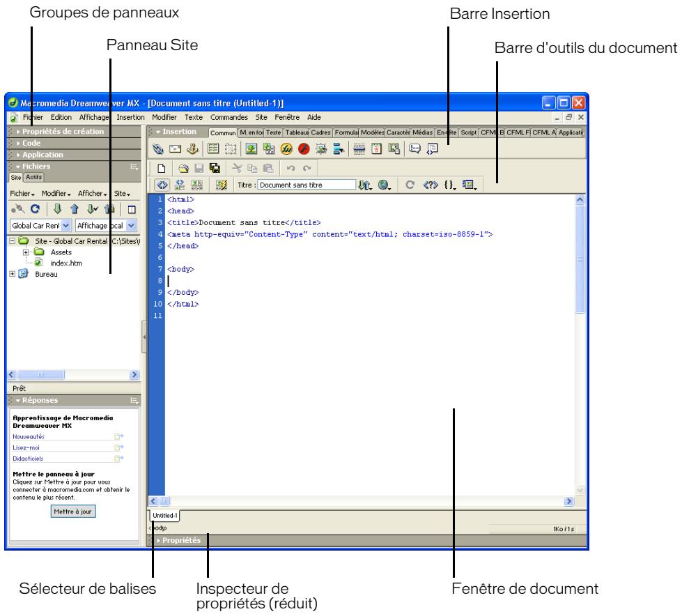Insert an image using the picture icon
Viewport: 682px width, 614px height.
pos(251,149)
